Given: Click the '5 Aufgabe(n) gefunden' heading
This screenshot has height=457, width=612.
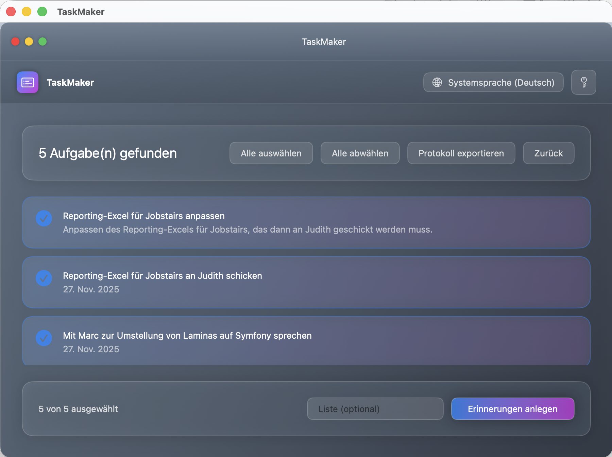Looking at the screenshot, I should [107, 153].
